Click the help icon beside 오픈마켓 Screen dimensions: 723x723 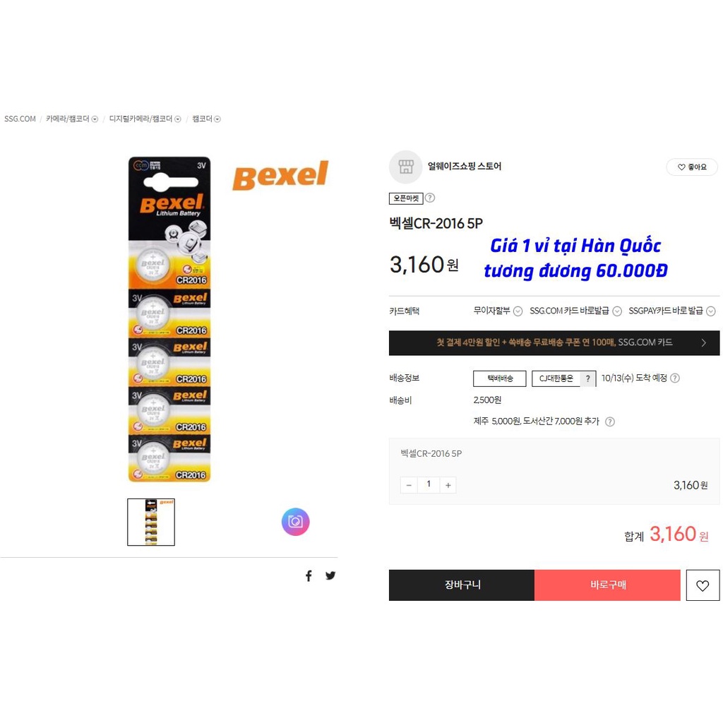(x=430, y=198)
